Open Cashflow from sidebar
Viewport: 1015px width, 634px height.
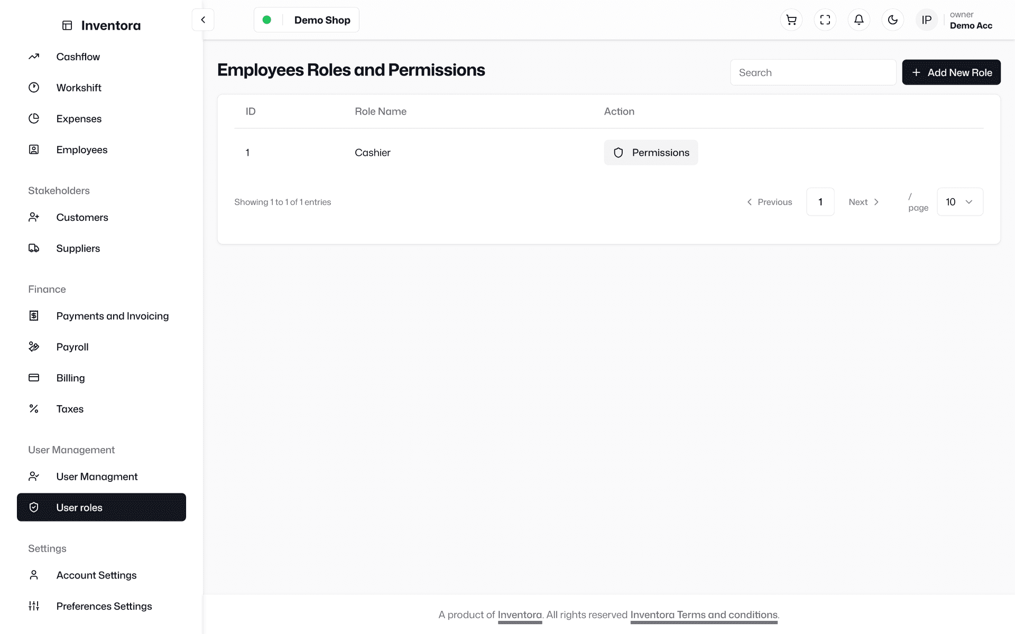[x=101, y=57]
